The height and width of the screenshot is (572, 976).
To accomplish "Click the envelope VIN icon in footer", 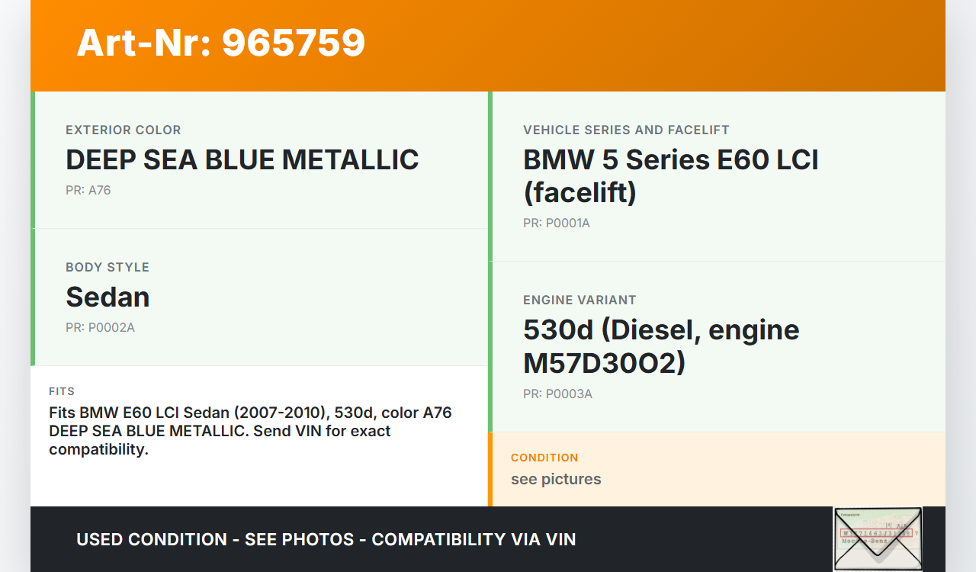I will tap(877, 538).
